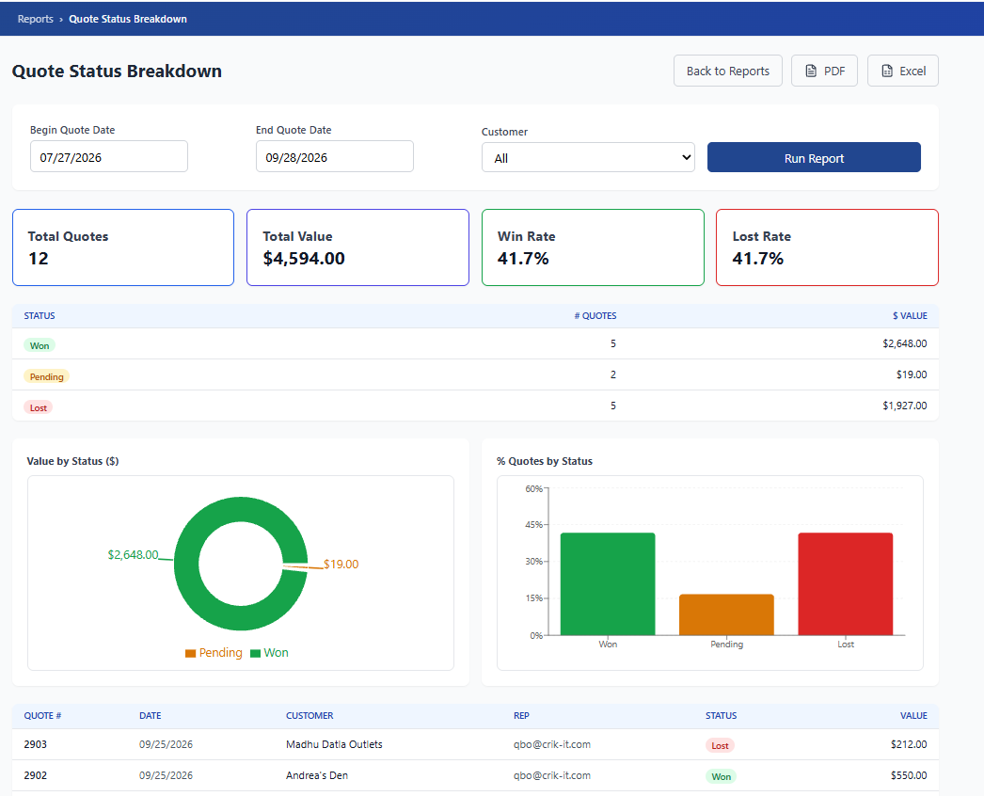Click the Total Value card
984x796 pixels.
357,247
